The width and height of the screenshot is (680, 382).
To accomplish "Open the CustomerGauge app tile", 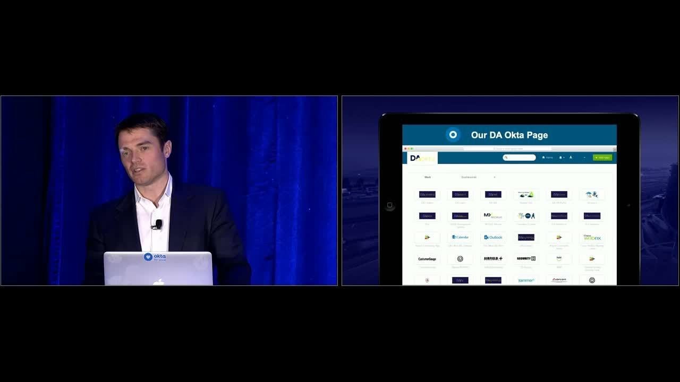I will click(x=427, y=259).
